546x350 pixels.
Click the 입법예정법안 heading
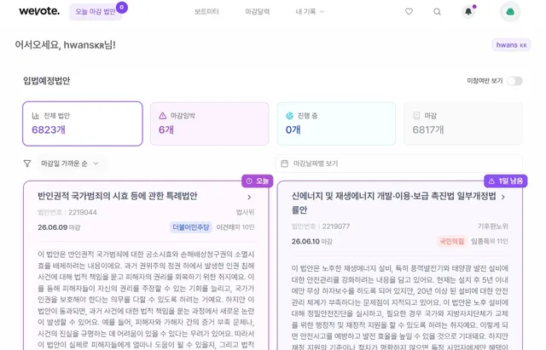(x=47, y=81)
